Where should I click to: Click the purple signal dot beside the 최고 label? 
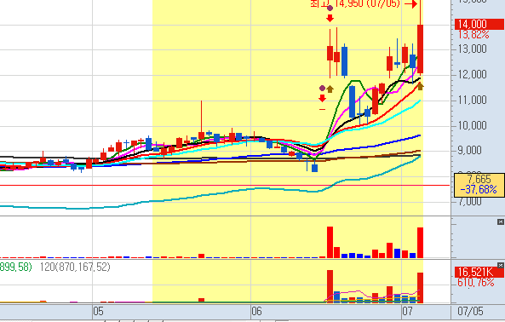[x=330, y=8]
